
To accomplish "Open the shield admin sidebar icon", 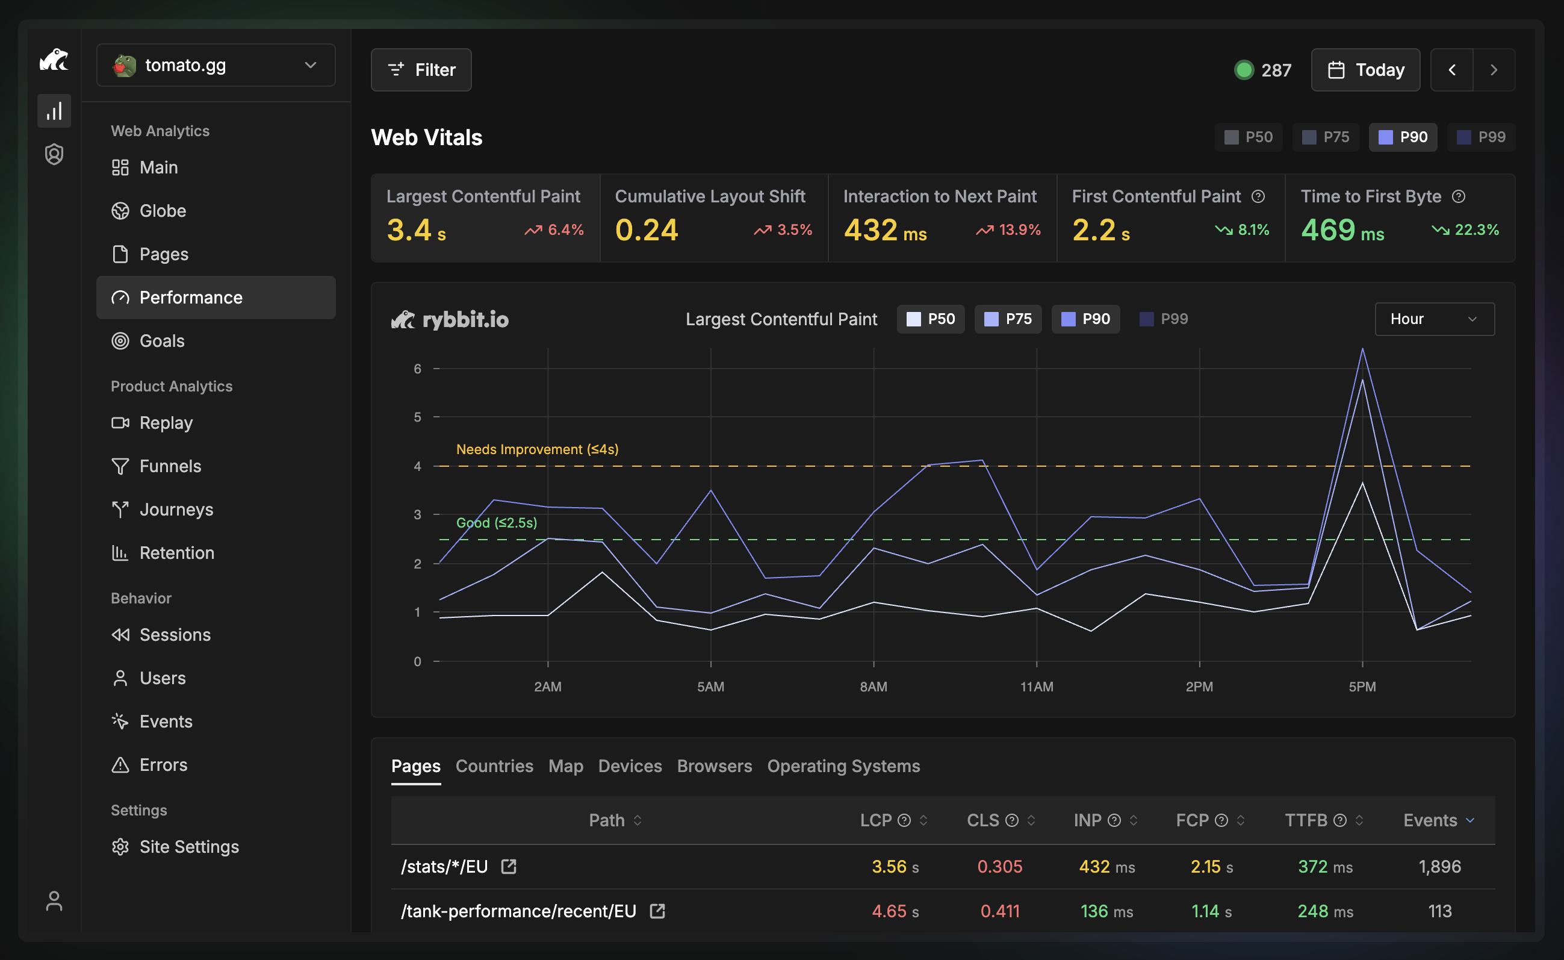I will [54, 154].
